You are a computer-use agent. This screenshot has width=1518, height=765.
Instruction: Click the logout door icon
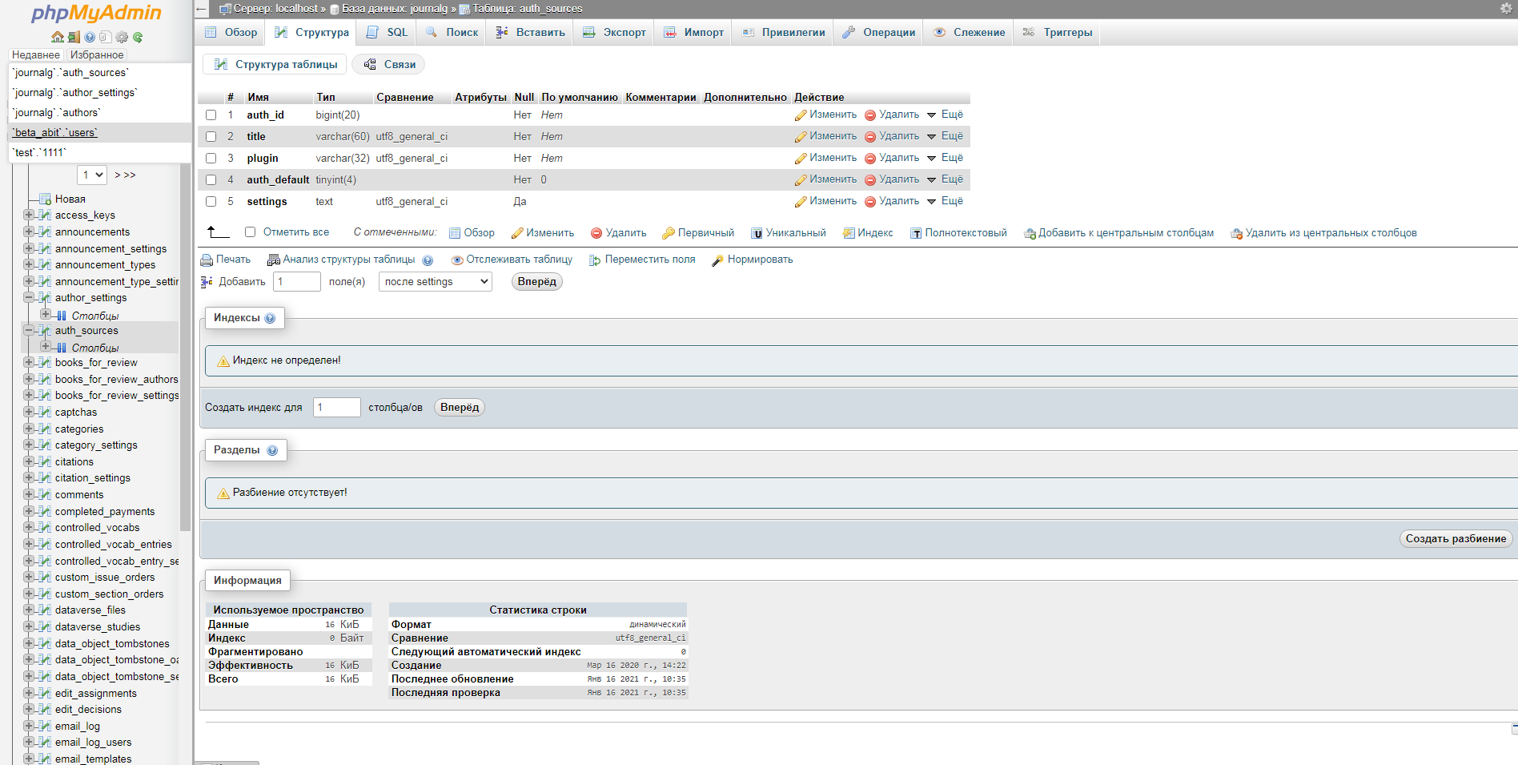pyautogui.click(x=74, y=37)
